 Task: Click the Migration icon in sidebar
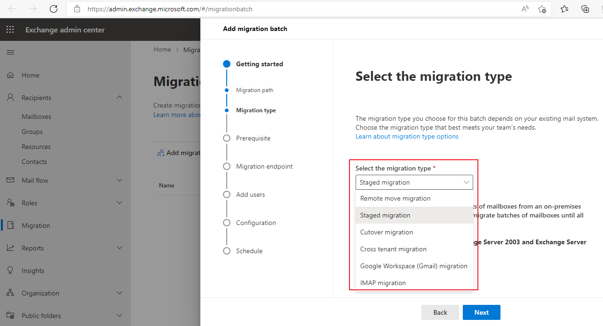[10, 225]
